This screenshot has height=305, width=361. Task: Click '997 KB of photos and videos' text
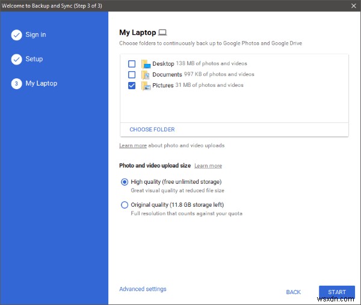pos(219,74)
